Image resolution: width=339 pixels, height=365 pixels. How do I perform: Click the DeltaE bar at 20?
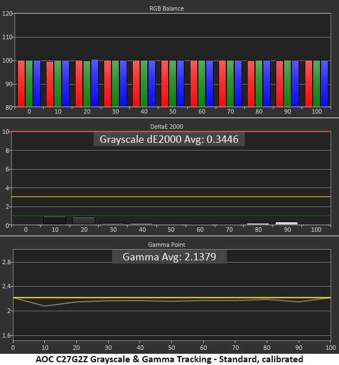(84, 221)
